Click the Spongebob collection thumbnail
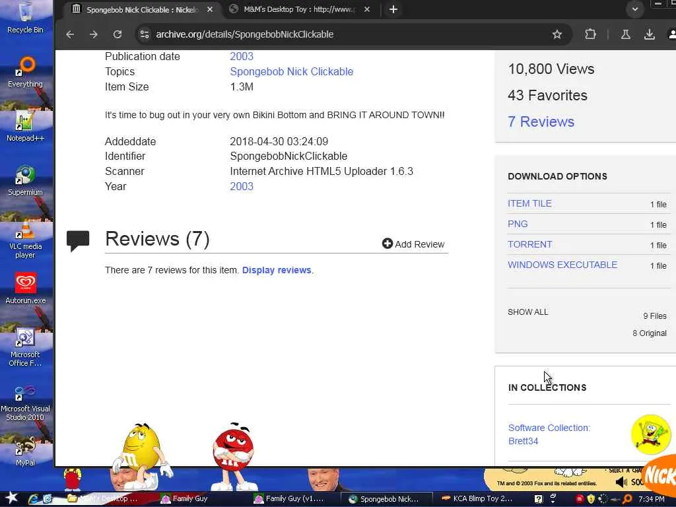 coord(651,434)
